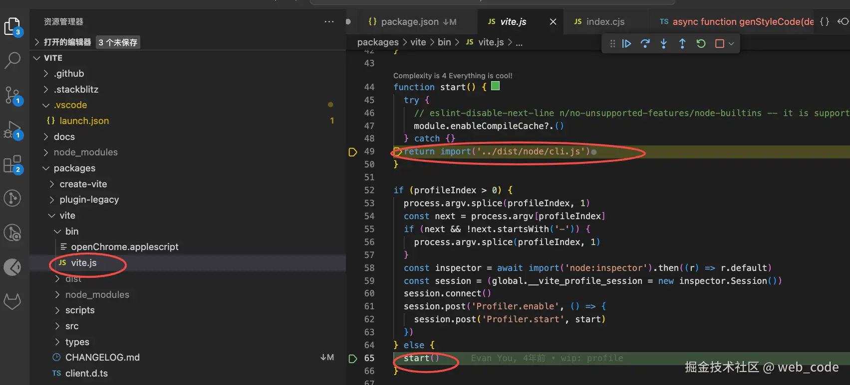The height and width of the screenshot is (385, 850).
Task: Open the Search view in activity bar
Action: pyautogui.click(x=12, y=60)
